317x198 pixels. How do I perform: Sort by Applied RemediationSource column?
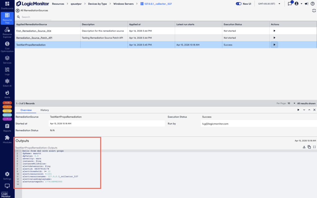[x=32, y=24]
